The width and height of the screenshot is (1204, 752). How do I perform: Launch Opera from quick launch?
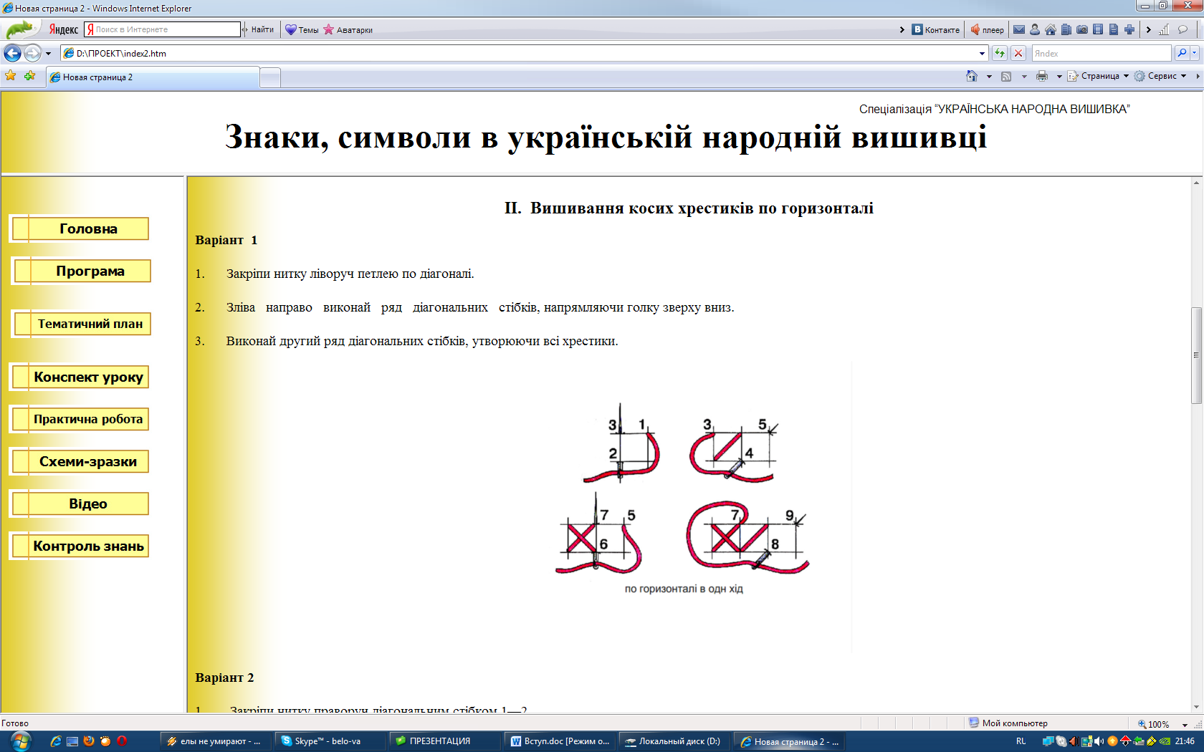pos(122,741)
